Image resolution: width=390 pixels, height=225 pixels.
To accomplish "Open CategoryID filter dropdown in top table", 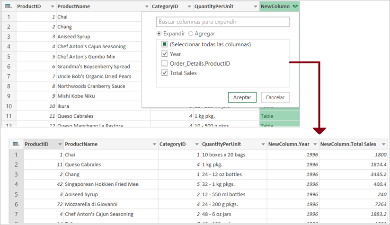I will point(189,7).
